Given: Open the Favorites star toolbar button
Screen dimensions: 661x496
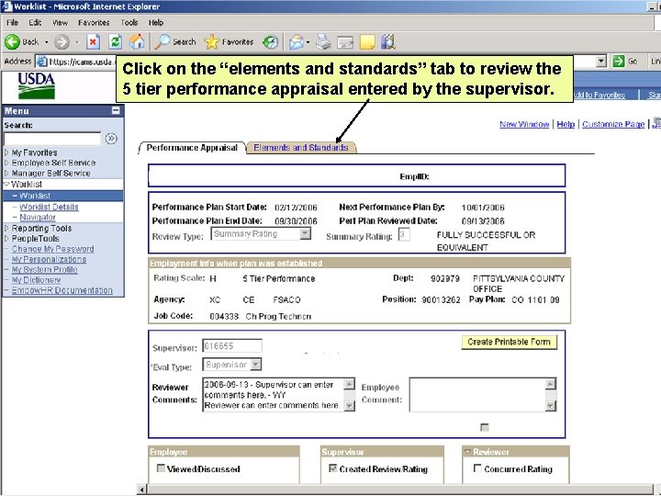Looking at the screenshot, I should point(229,41).
